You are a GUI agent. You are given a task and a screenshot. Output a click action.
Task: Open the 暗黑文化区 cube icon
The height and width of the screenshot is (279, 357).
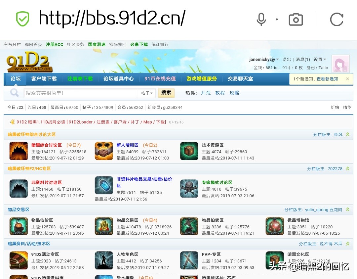[x=275, y=260]
